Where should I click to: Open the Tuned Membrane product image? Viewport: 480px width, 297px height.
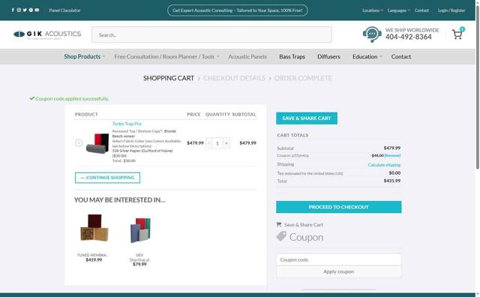[94, 228]
